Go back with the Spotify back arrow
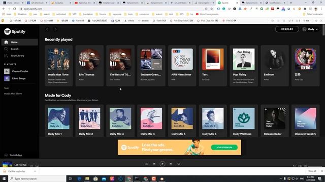Viewport: 325px width, 182px height. pos(47,29)
